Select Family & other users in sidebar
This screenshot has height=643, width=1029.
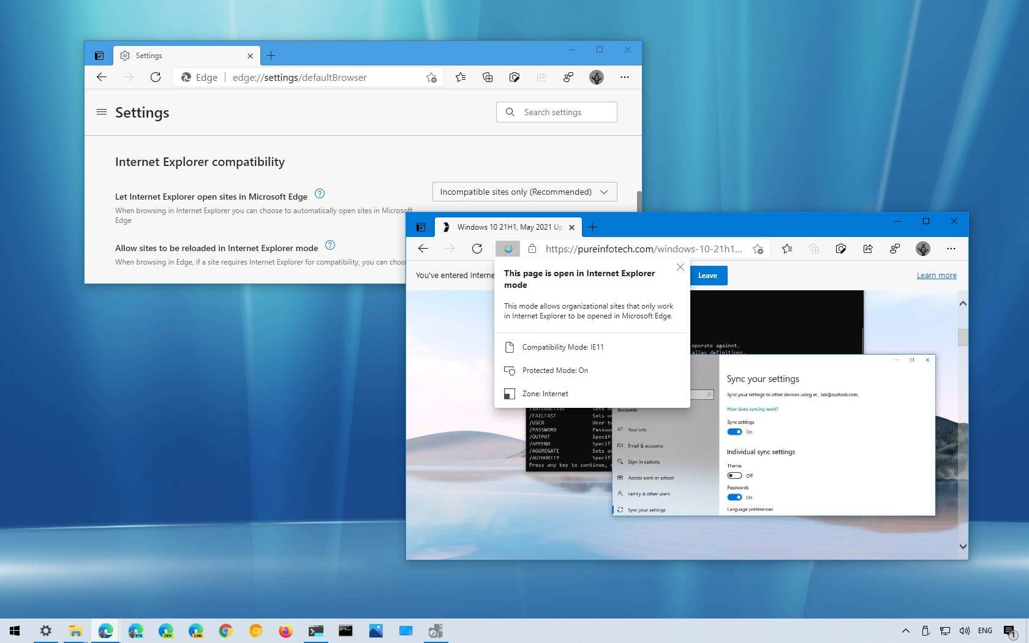click(649, 494)
